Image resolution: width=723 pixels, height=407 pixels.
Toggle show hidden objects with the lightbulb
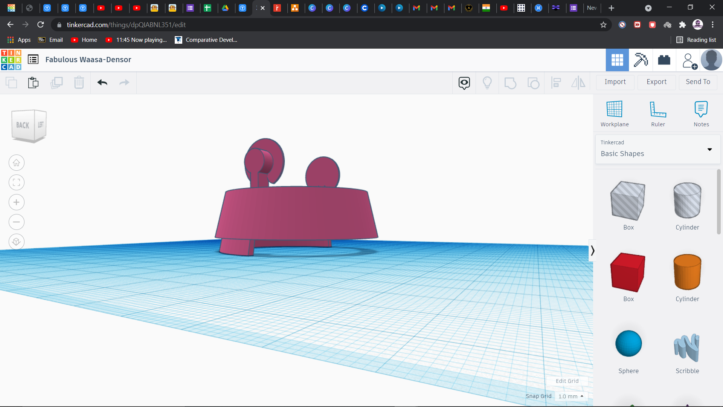click(x=487, y=83)
